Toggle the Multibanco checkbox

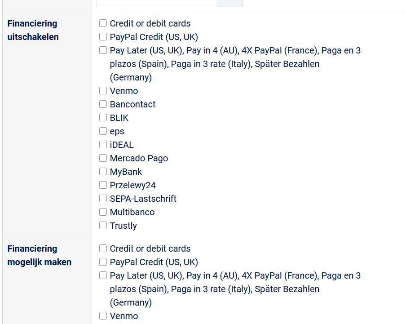103,212
